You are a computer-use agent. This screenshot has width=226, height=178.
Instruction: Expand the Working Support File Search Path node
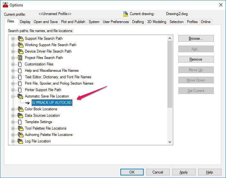(x=13, y=45)
